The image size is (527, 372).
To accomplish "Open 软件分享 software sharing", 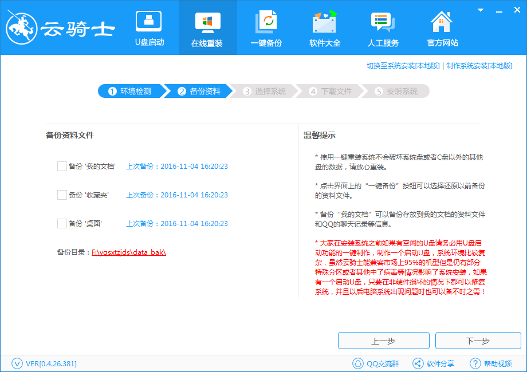I will pyautogui.click(x=434, y=363).
